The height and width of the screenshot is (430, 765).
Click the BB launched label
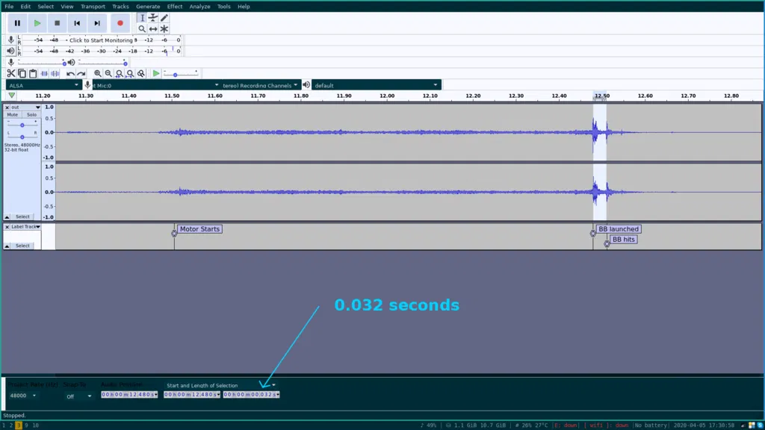click(x=618, y=229)
